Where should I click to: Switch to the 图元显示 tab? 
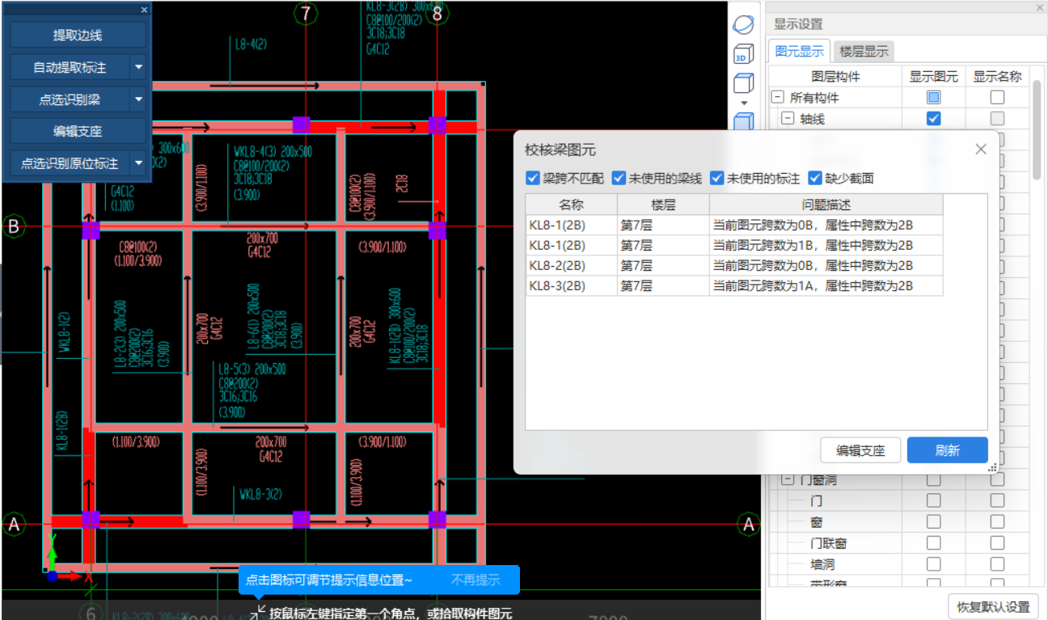pyautogui.click(x=799, y=51)
